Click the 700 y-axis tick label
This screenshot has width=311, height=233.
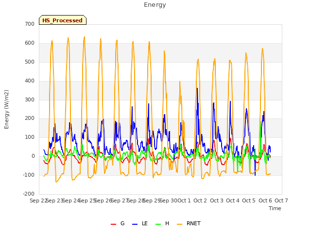pos(30,24)
